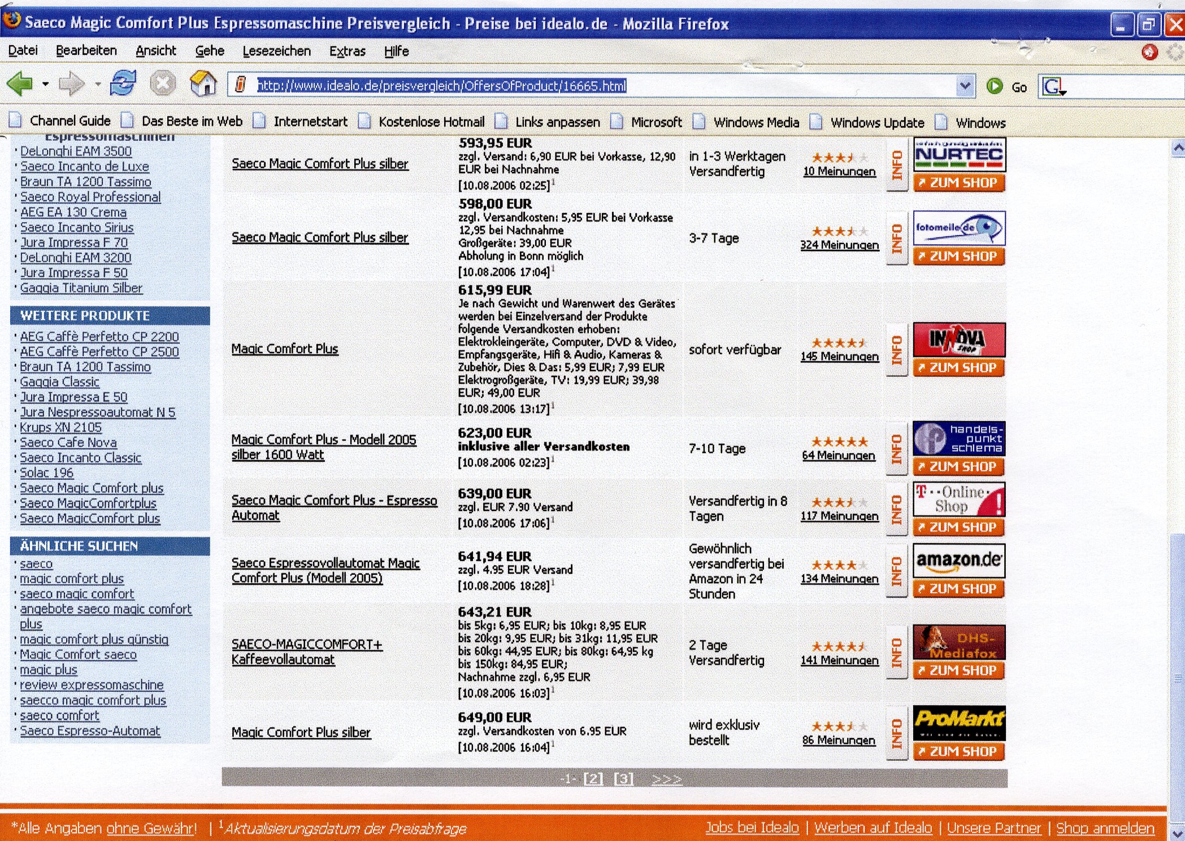Open the Jobs bei Idealo footer link
Viewport: 1185px width, 841px height.
(x=752, y=827)
